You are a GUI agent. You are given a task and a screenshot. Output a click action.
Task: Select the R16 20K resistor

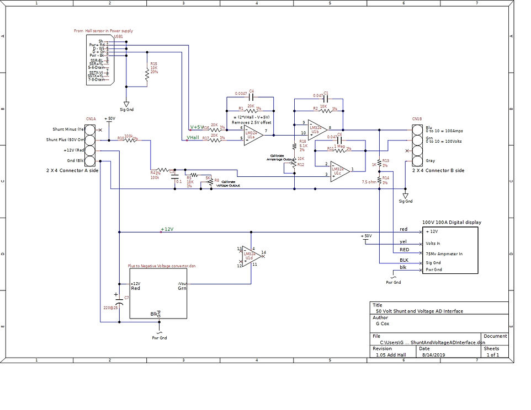[215, 130]
